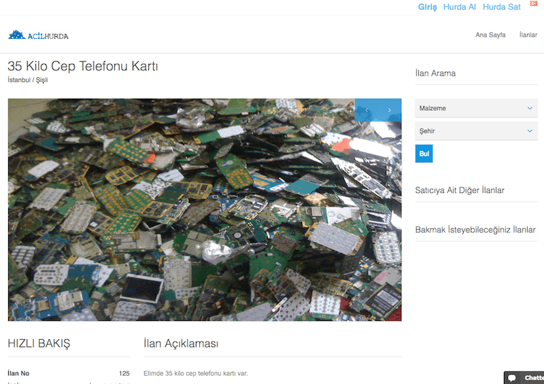Screen dimensions: 544x384
Task: Open the chat widget speech bubble
Action: [513, 378]
